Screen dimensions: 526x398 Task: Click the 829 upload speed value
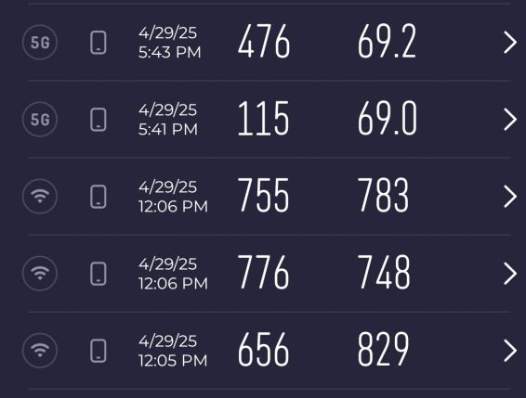(x=384, y=350)
